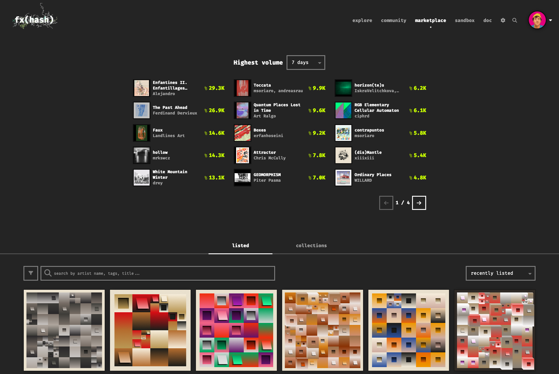Click the 4.8K volume value
Viewport: 559px width, 374px height.
pos(418,178)
